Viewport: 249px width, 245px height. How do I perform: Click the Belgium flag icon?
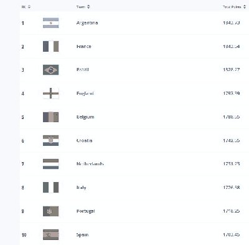[51, 117]
